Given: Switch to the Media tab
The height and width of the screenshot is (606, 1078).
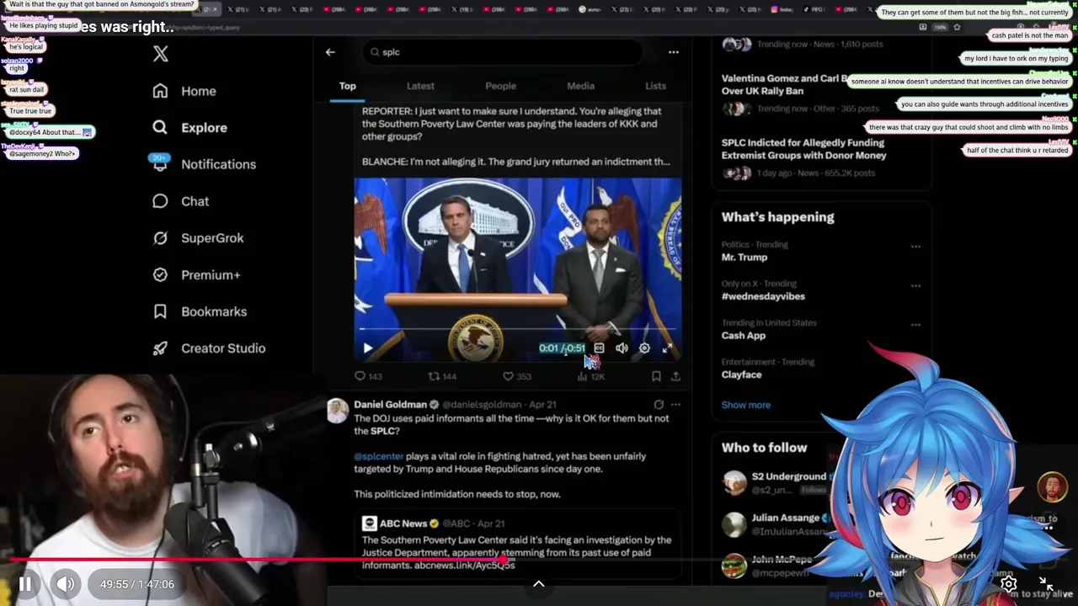Looking at the screenshot, I should point(580,86).
